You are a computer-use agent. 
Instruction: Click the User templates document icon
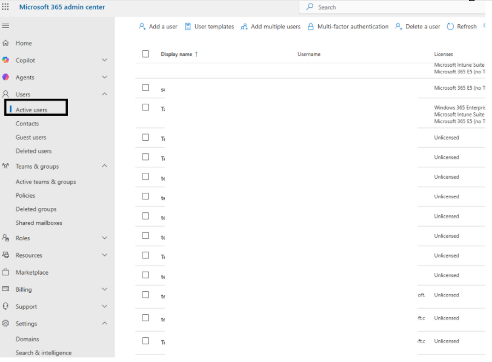point(188,26)
